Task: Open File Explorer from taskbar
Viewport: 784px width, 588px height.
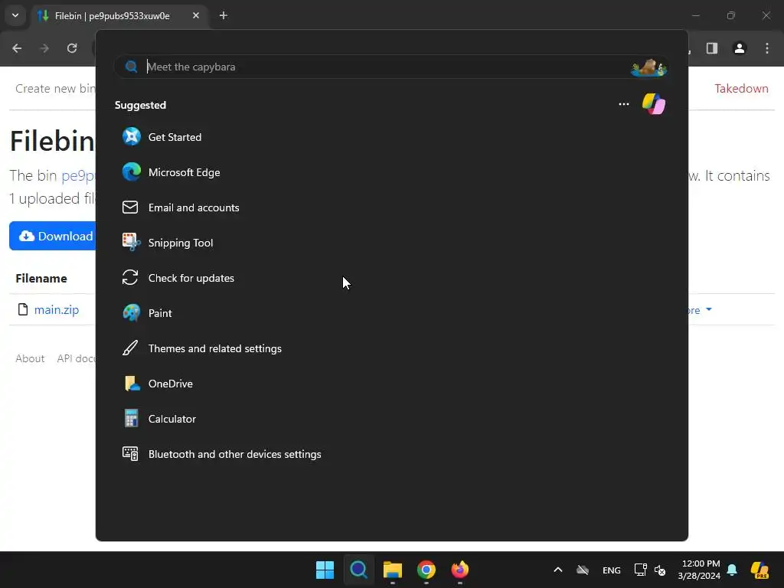Action: (393, 570)
